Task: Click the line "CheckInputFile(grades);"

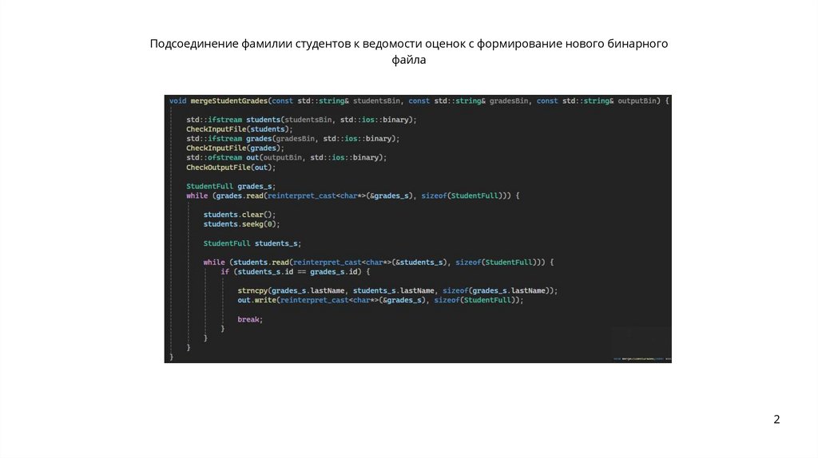Action: (235, 148)
